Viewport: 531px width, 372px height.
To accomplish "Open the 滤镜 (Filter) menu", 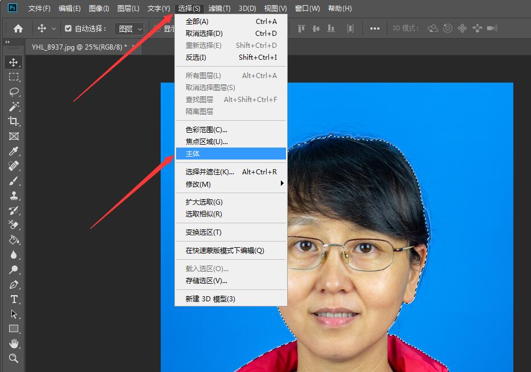I will point(218,8).
